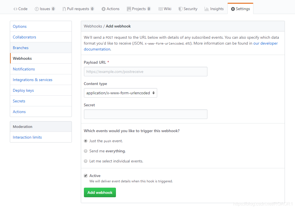This screenshot has width=295, height=209.
Task: Click the Wiki book icon
Action: (x=161, y=9)
